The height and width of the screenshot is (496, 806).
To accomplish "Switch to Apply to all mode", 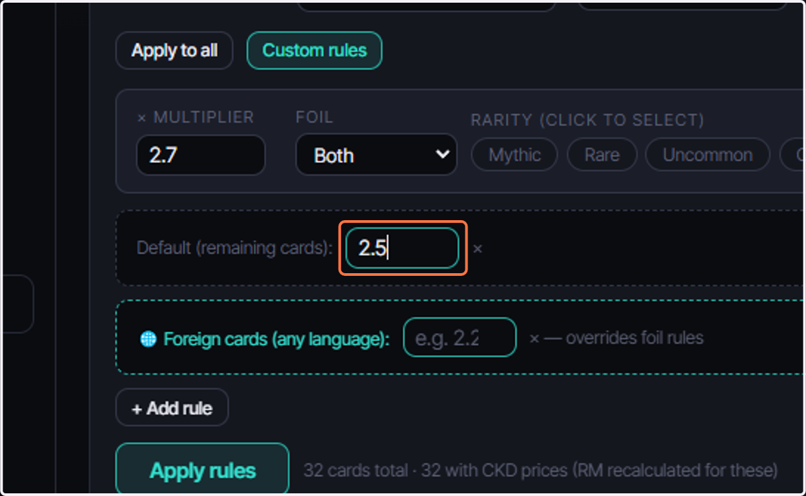I will [x=175, y=50].
